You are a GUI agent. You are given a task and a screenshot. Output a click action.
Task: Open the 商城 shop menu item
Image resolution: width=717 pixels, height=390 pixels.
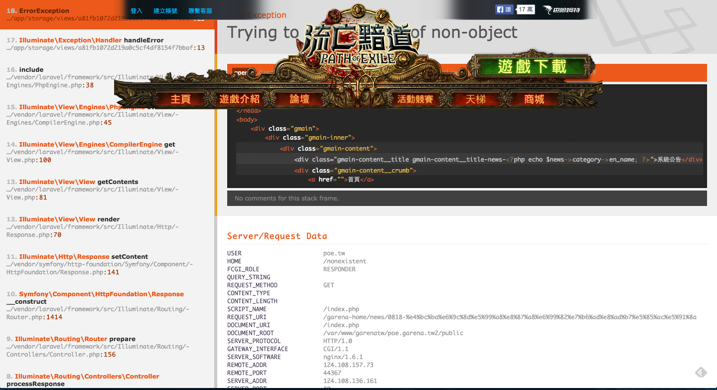534,99
